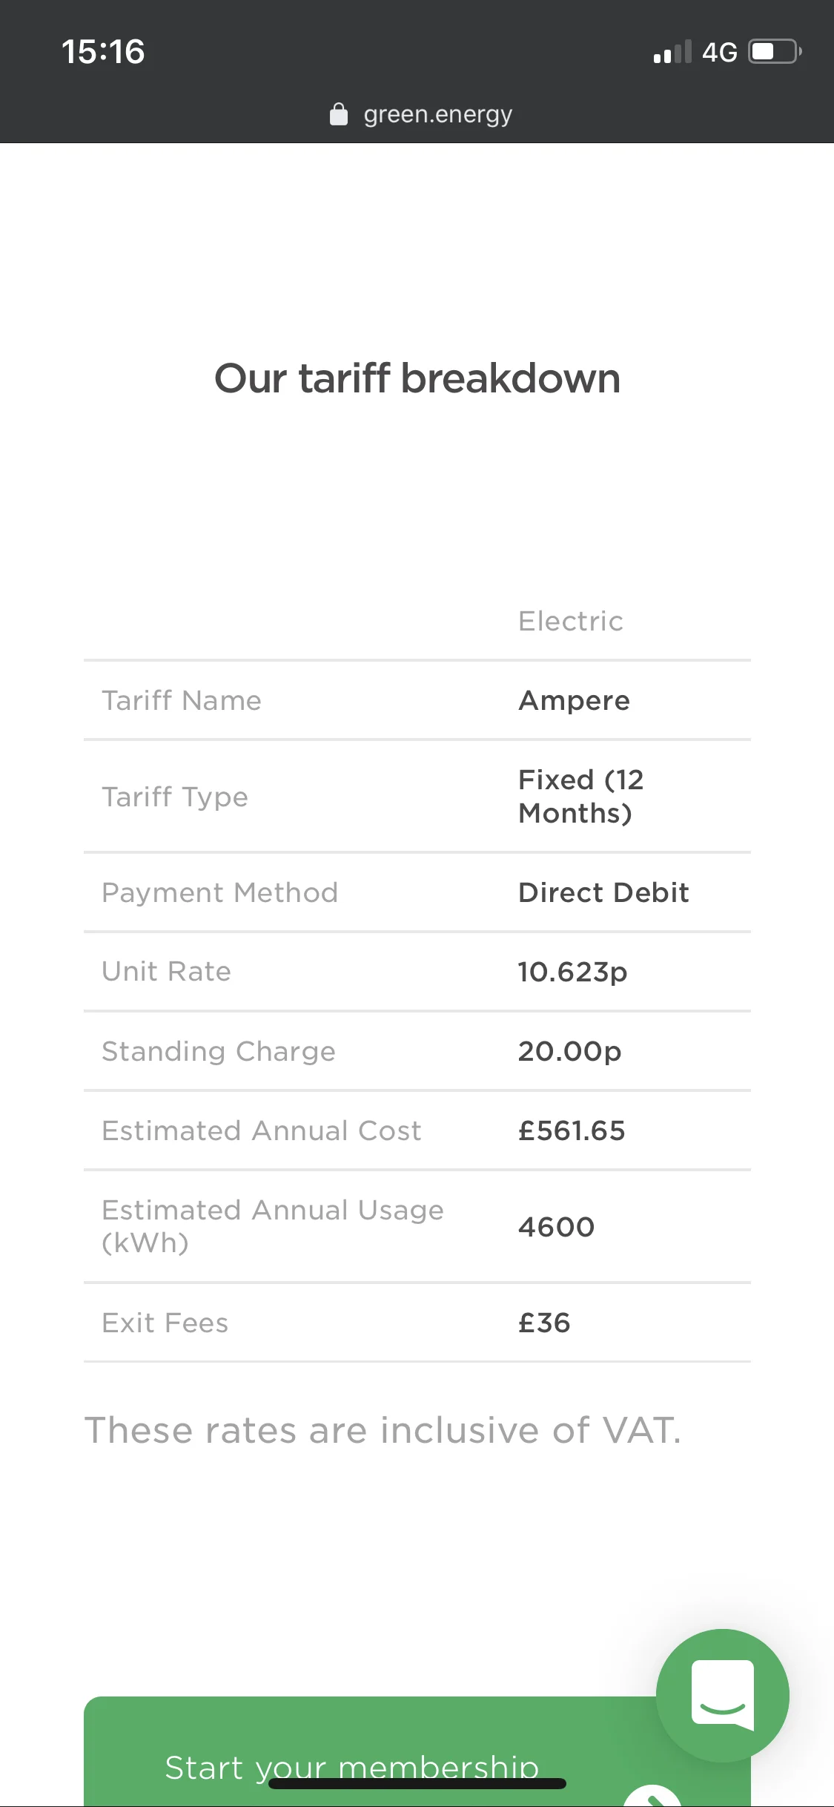Tap the 15:16 clock in status bar
This screenshot has width=834, height=1807.
(x=103, y=52)
